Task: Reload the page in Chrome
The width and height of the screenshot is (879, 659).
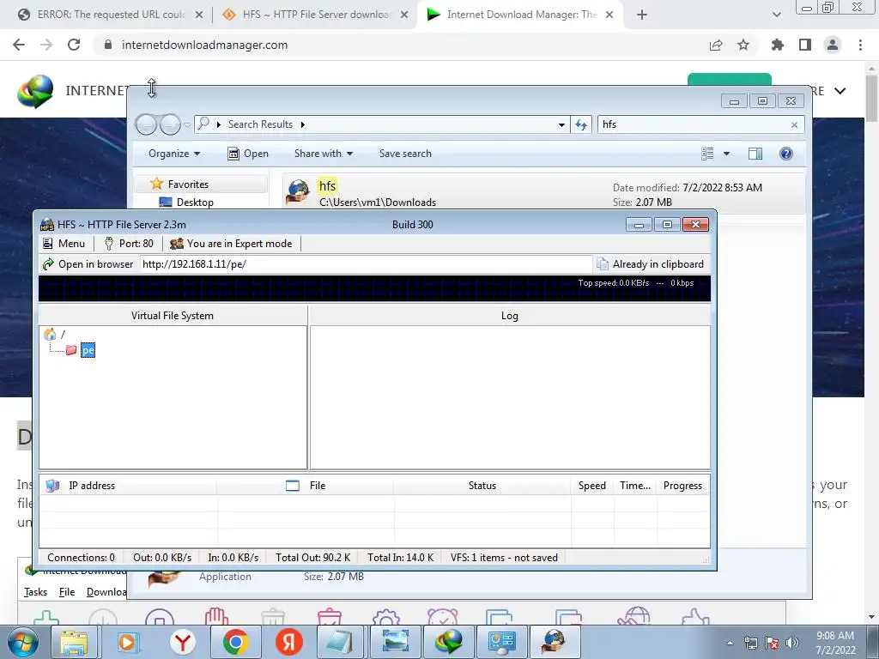Action: coord(74,45)
